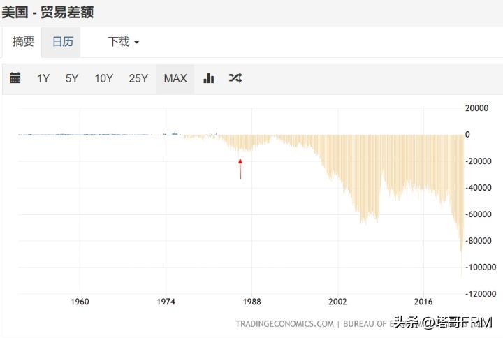Click the -120000 y-axis label
The height and width of the screenshot is (338, 503).
point(481,294)
